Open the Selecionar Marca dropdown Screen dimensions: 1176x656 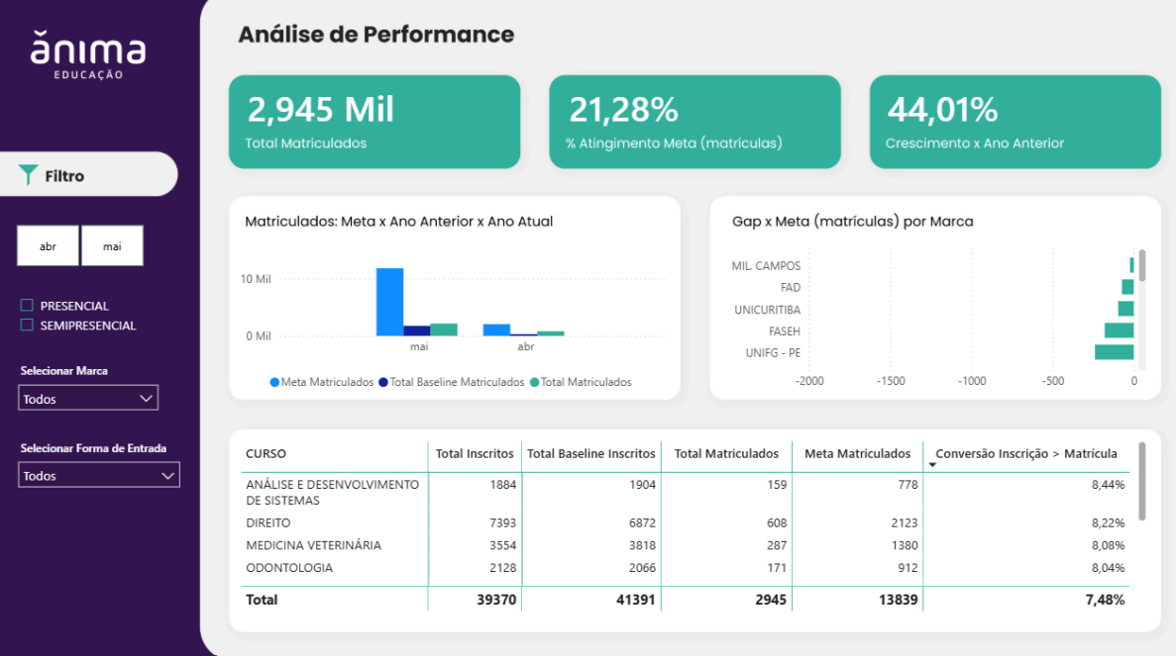(88, 398)
